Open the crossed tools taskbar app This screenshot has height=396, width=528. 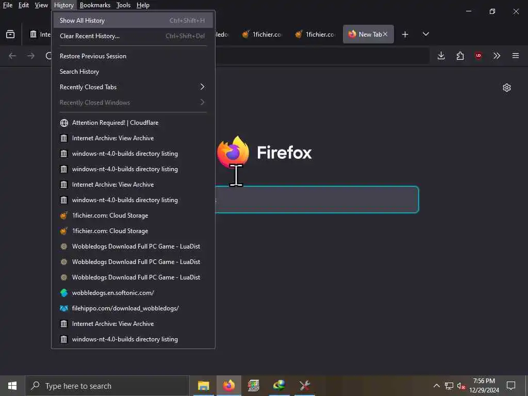click(304, 386)
